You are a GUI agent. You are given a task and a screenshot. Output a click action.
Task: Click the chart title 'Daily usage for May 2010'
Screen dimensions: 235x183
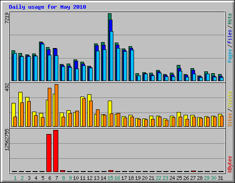pos(47,7)
